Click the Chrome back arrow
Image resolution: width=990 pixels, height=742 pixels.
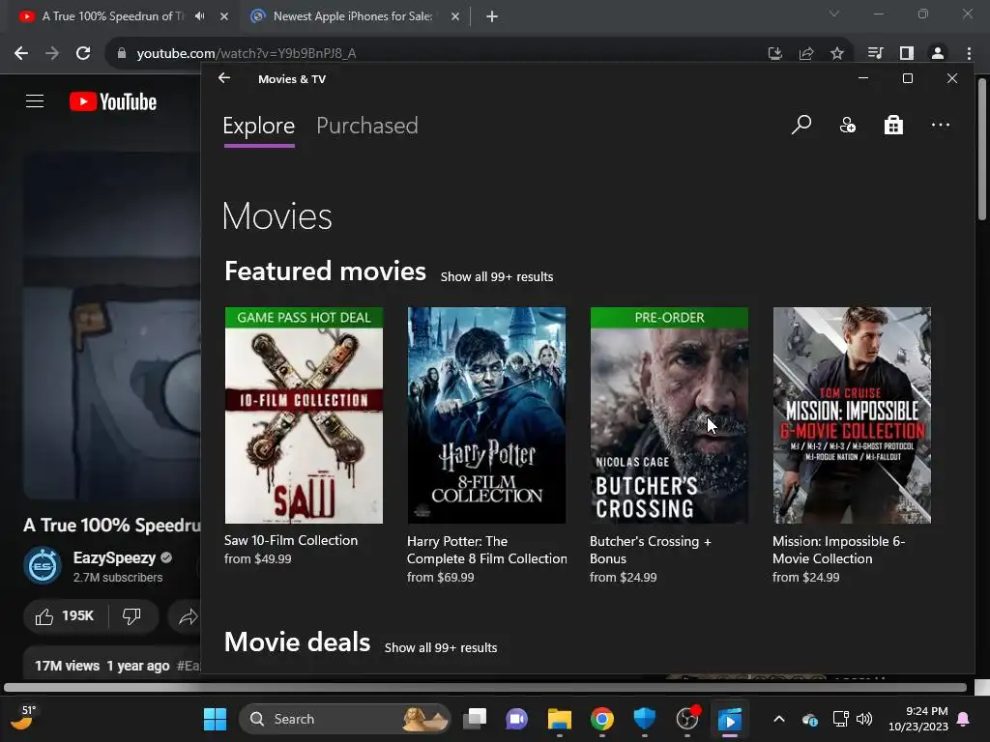click(21, 53)
